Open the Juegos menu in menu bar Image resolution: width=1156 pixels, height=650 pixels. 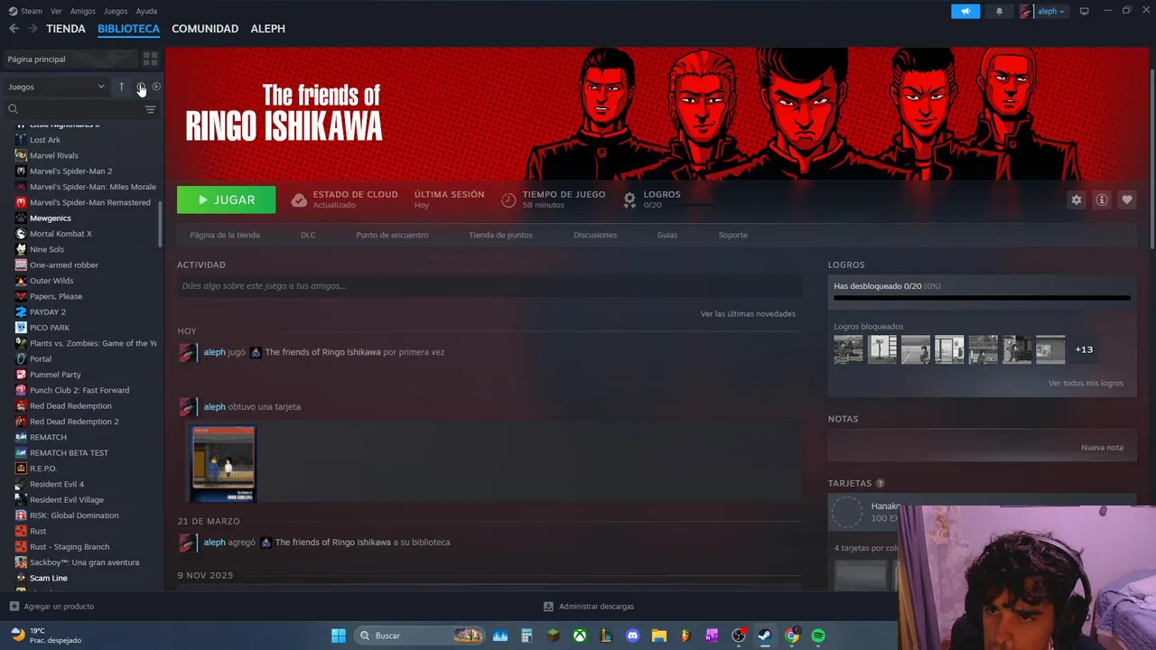[x=116, y=11]
